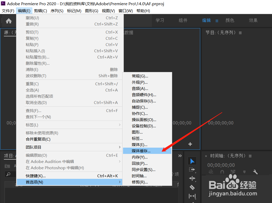Toggle timeline snap magnet icon
This screenshot has width=272, height=203.
(222, 172)
